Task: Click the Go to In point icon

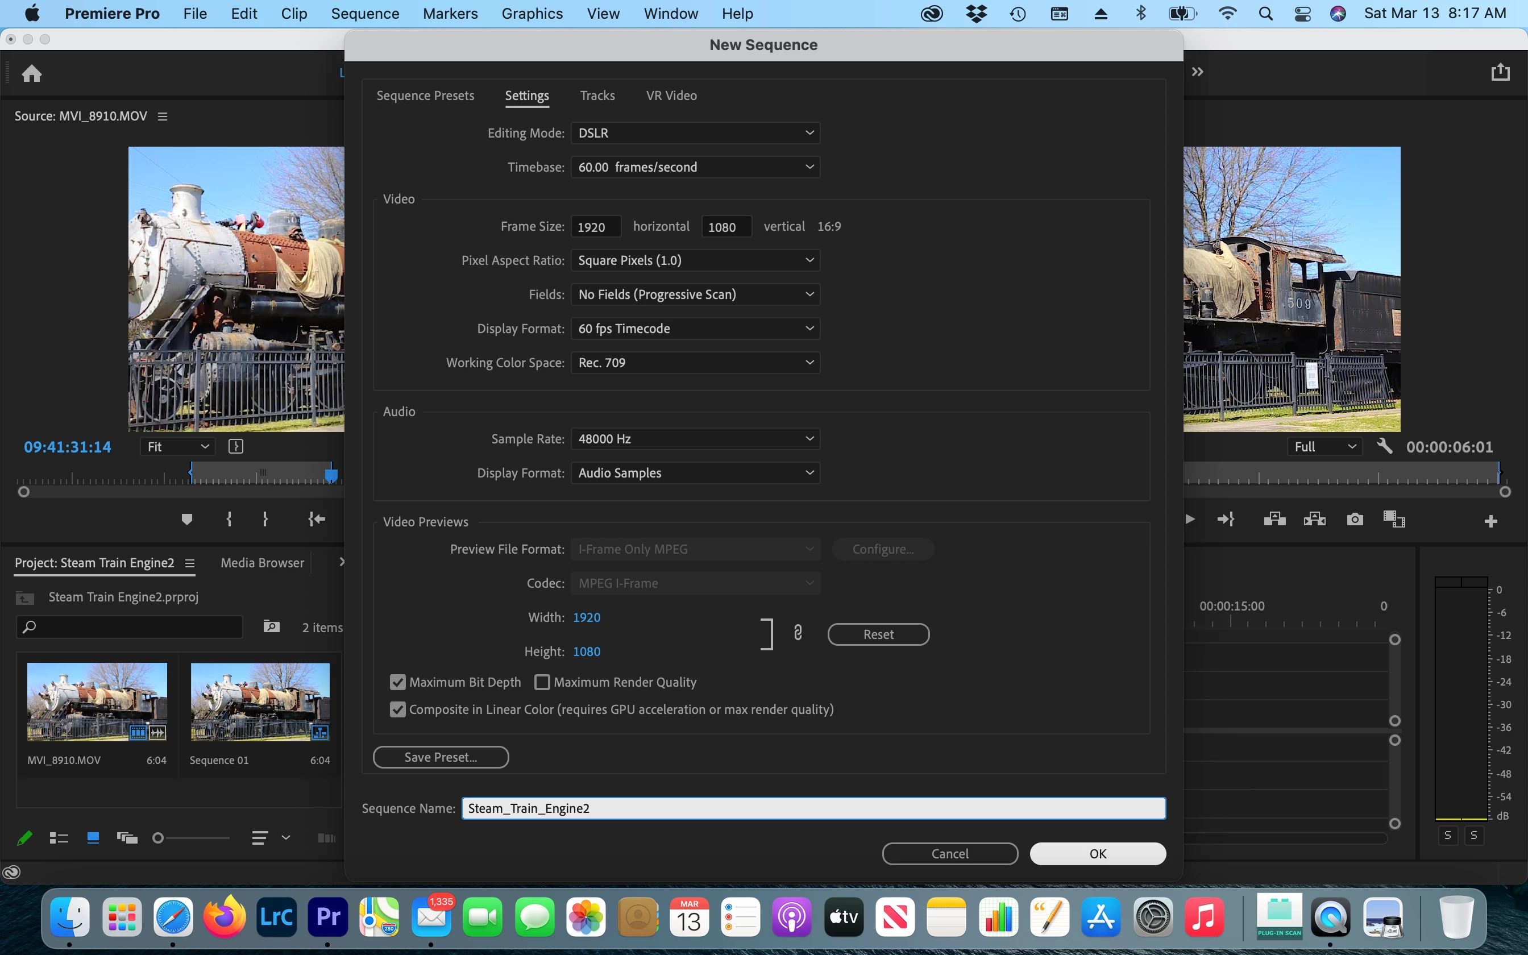Action: coord(316,519)
